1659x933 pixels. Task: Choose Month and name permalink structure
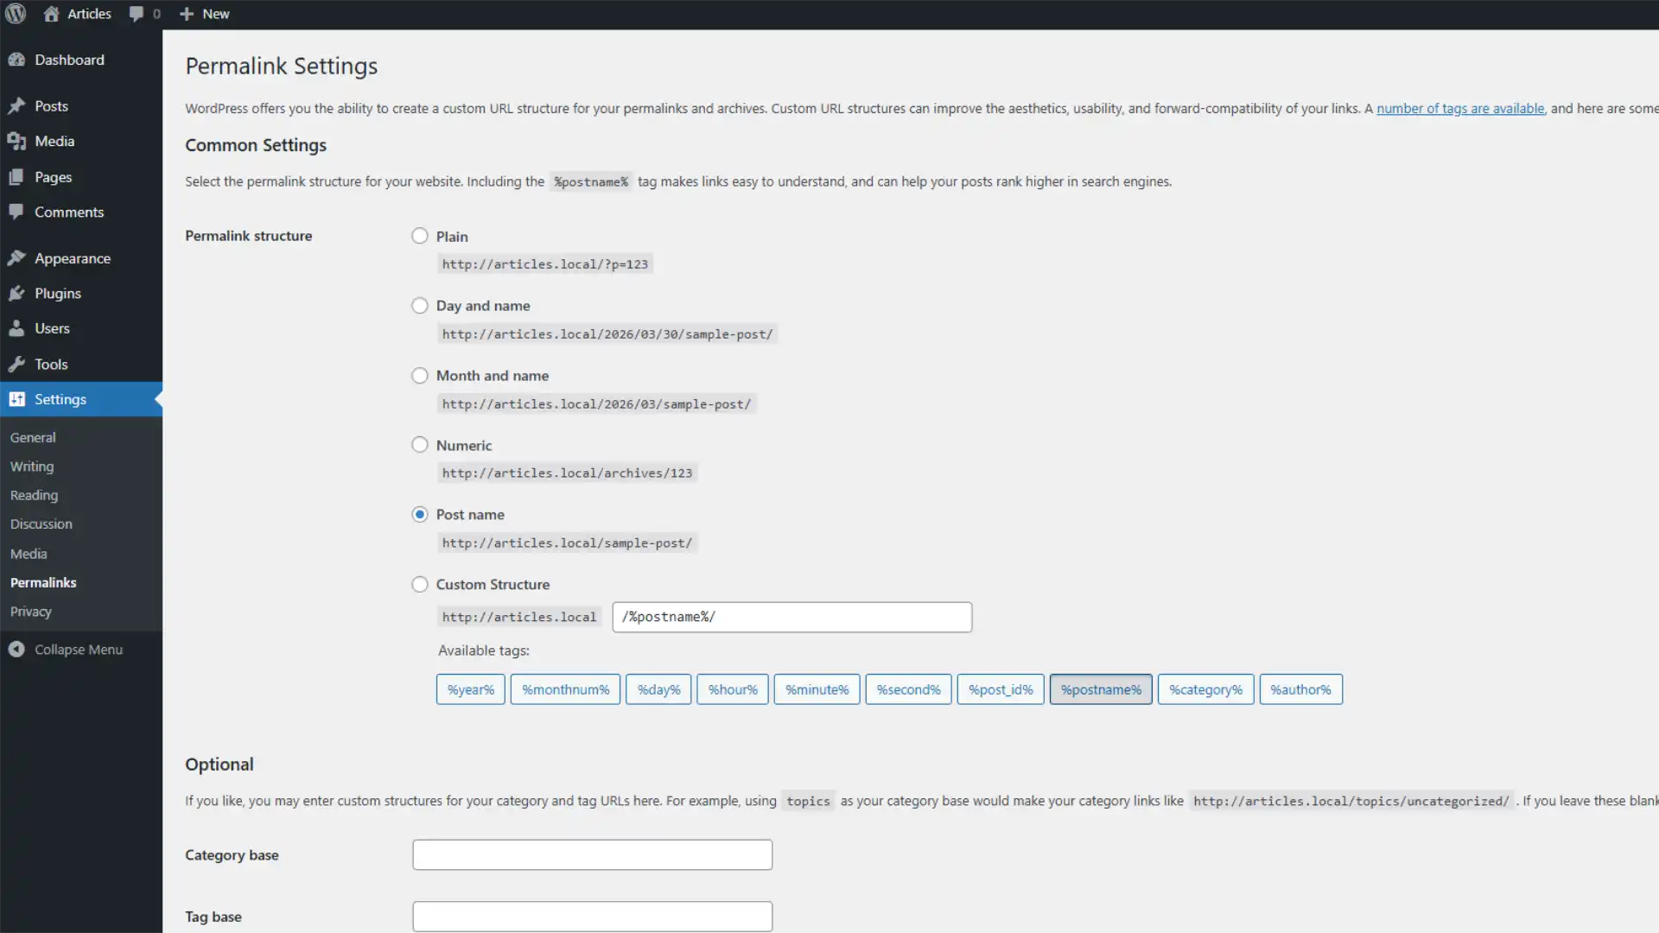pos(420,376)
